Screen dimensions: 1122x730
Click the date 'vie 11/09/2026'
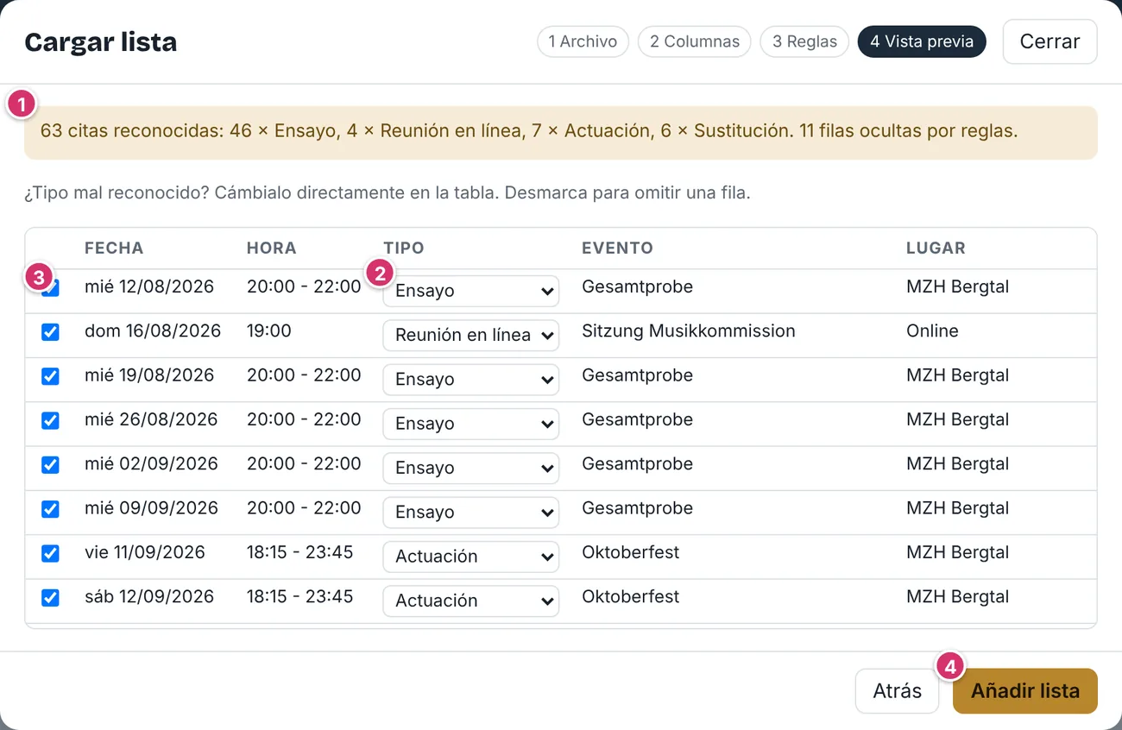pyautogui.click(x=145, y=552)
